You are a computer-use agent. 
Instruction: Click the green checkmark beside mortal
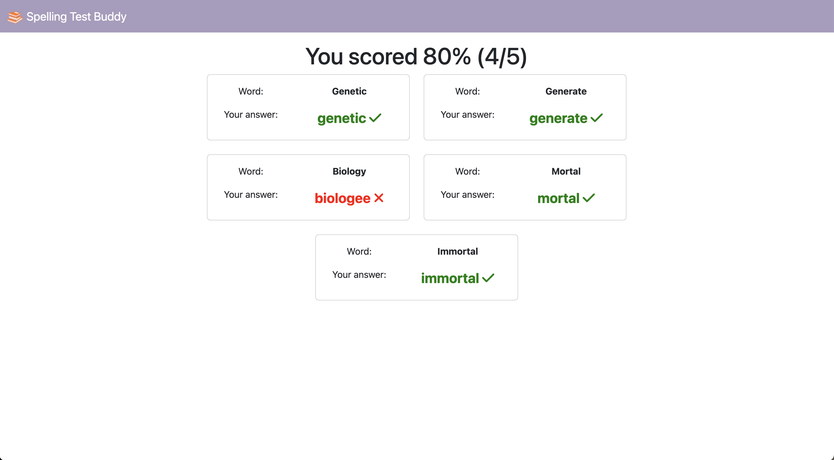[589, 198]
